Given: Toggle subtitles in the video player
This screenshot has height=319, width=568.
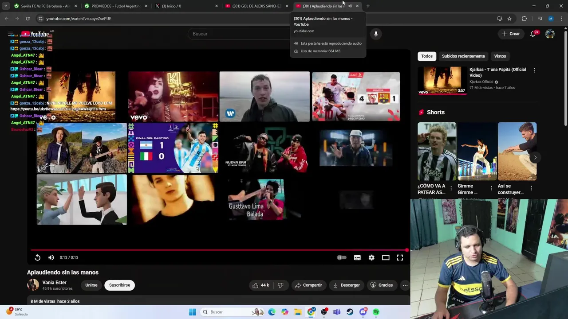Looking at the screenshot, I should point(357,257).
